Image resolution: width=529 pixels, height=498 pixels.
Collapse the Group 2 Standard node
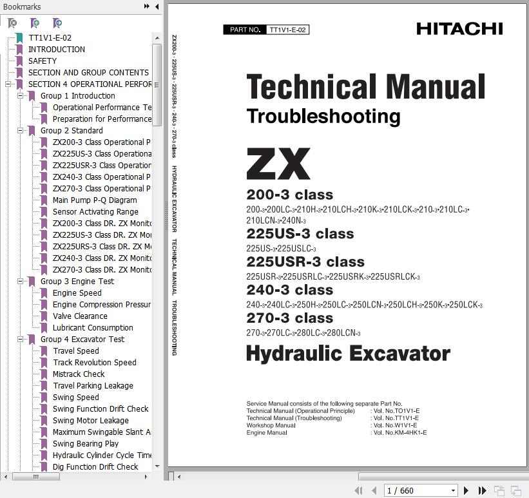20,131
